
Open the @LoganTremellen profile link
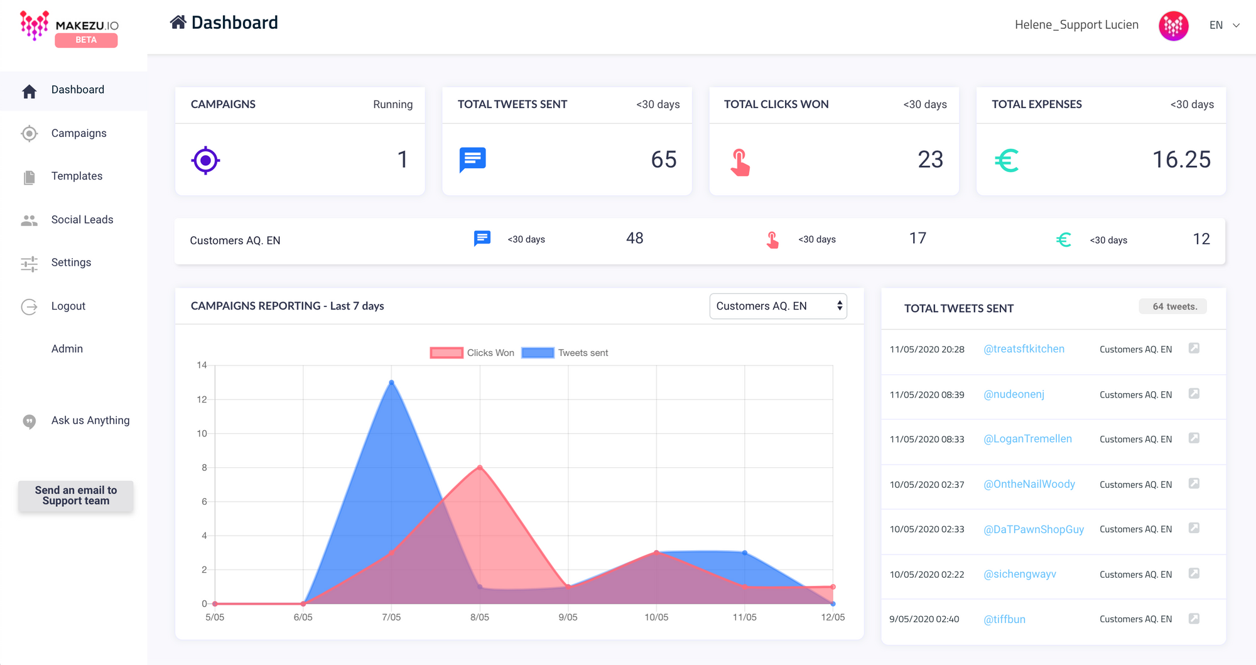point(1027,439)
